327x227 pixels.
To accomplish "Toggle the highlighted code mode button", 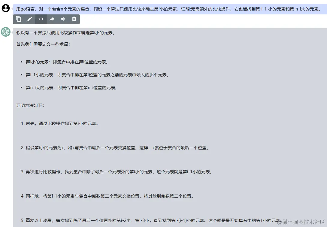I will (41, 19).
